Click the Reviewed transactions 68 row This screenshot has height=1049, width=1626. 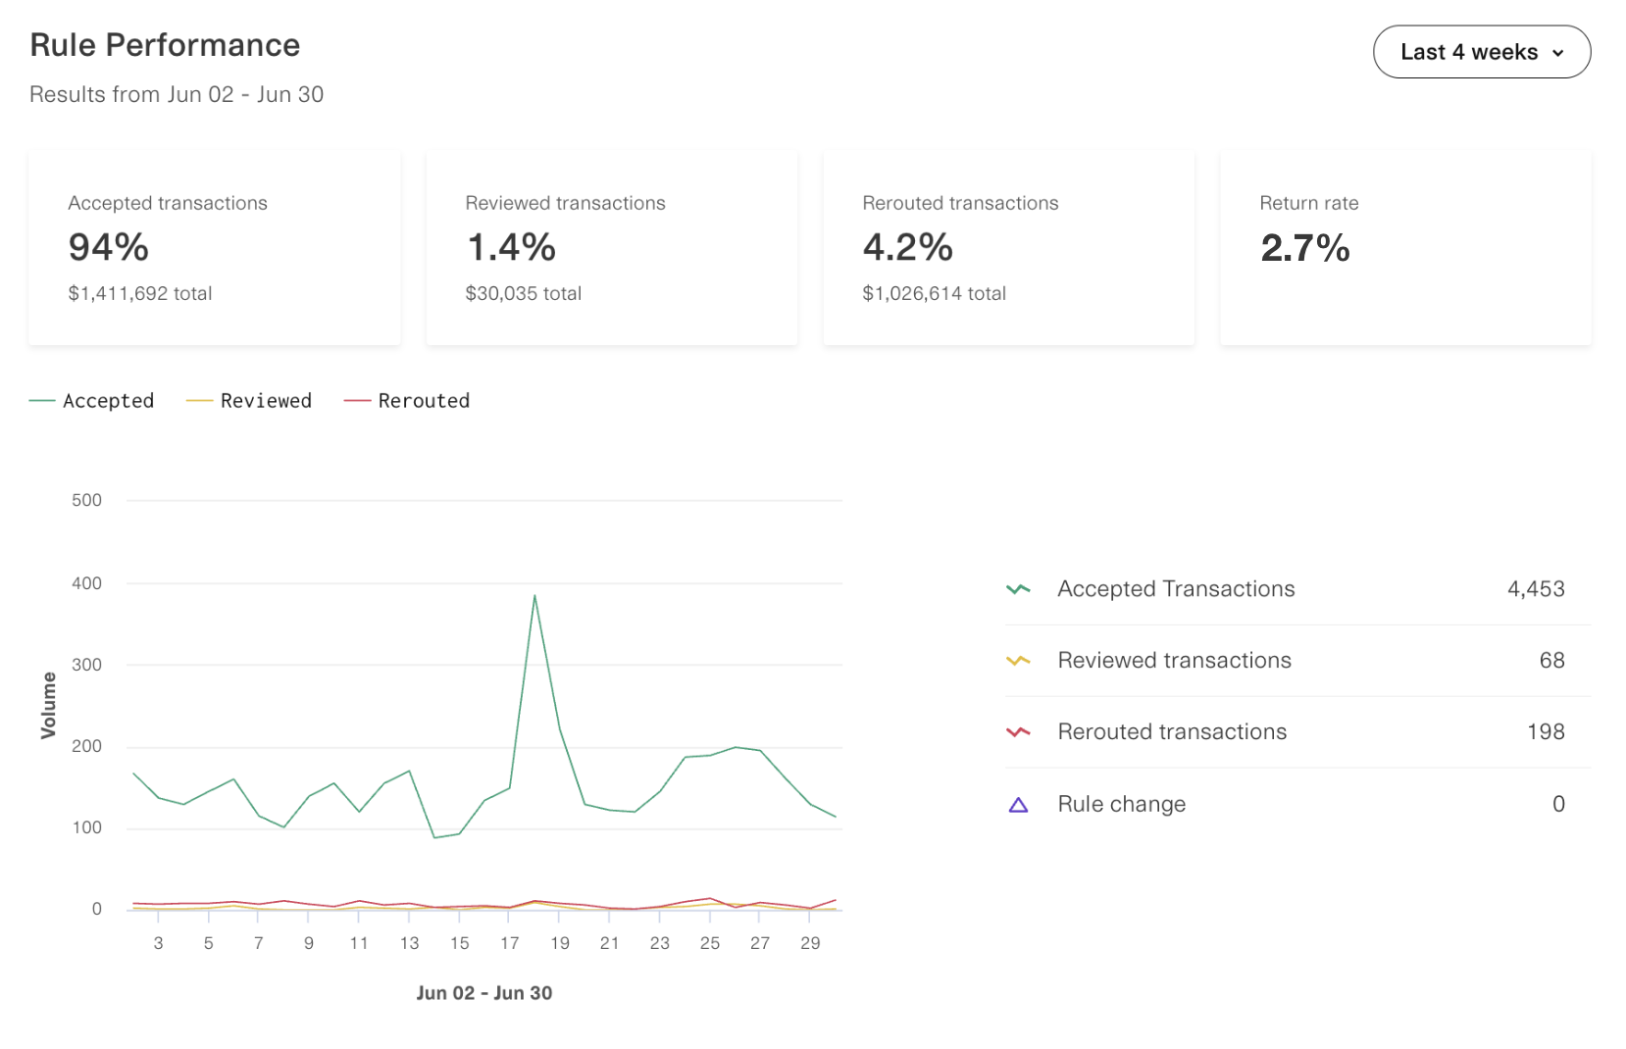[x=1297, y=661]
